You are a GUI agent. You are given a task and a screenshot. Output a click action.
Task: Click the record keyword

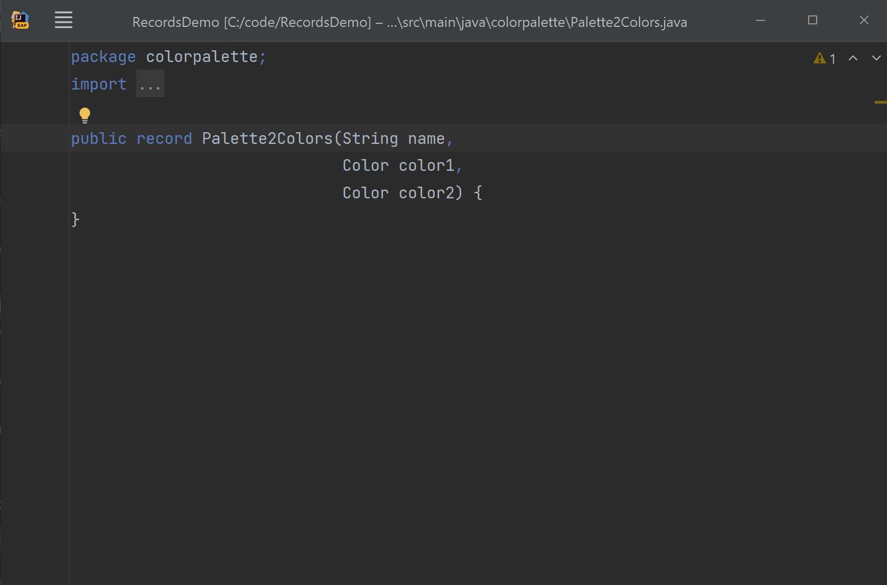pos(164,138)
